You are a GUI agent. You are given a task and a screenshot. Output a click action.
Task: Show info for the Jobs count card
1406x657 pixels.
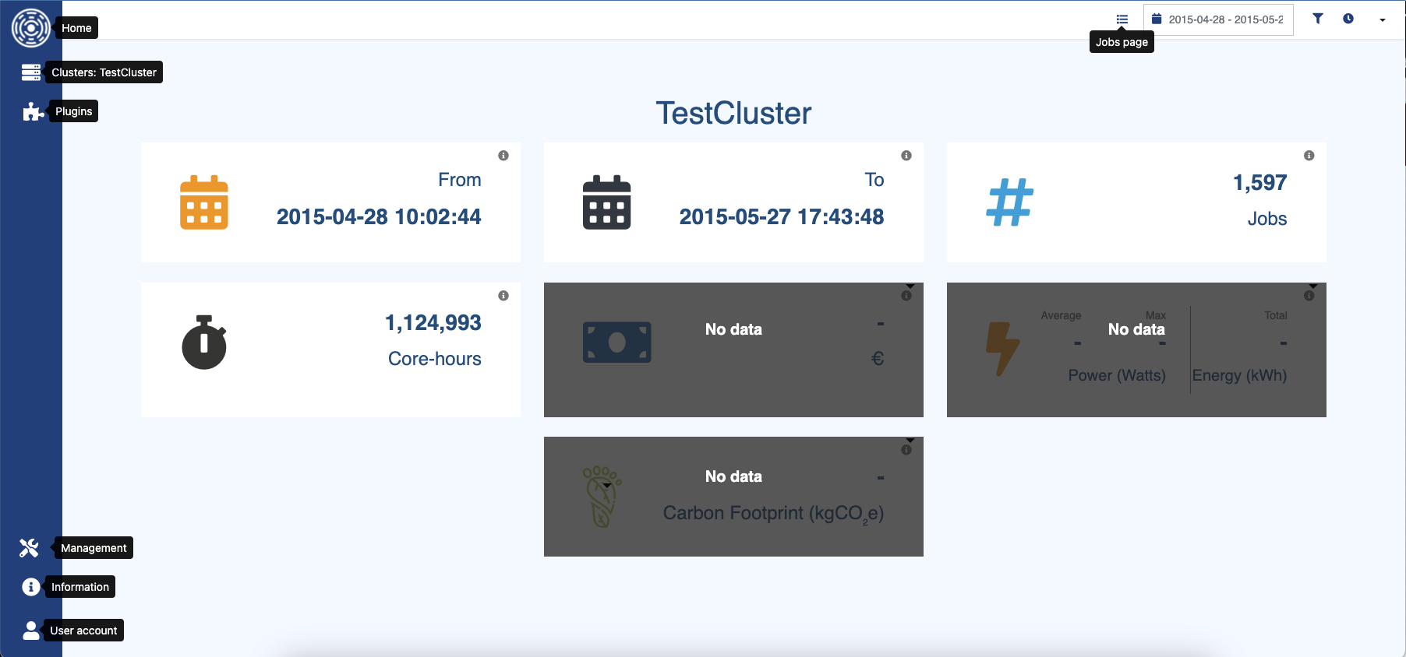1309,156
